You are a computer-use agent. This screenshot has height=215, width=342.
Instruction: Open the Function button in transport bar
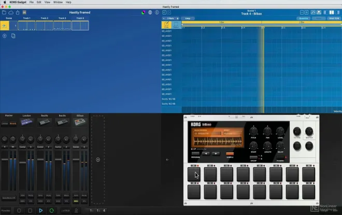[6, 211]
